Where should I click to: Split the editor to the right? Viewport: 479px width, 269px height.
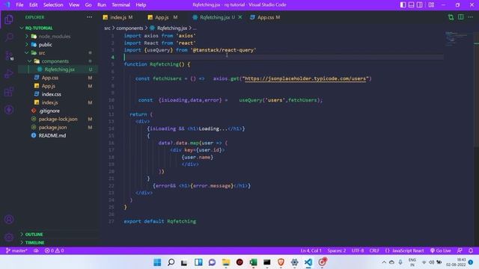pos(461,17)
